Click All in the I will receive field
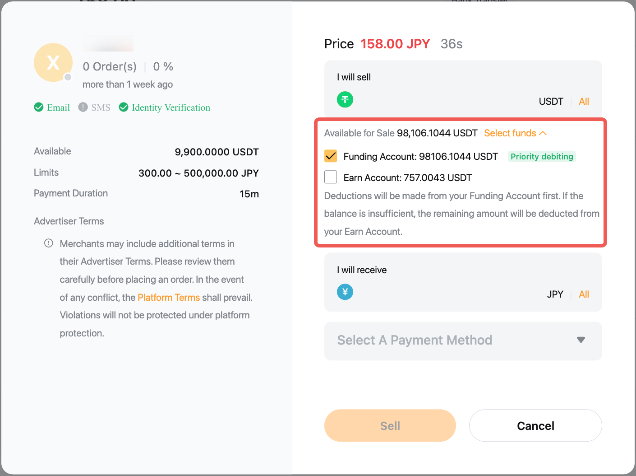Screen dimensions: 636x476 coord(584,294)
